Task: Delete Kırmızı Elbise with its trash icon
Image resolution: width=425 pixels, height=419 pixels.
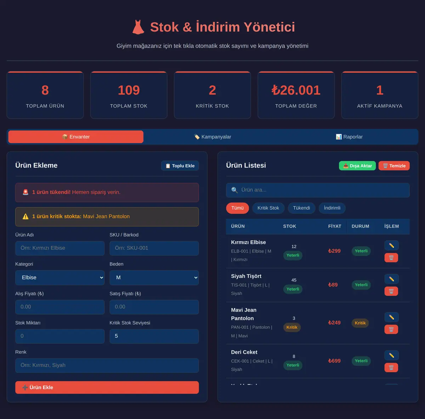Action: (x=391, y=257)
